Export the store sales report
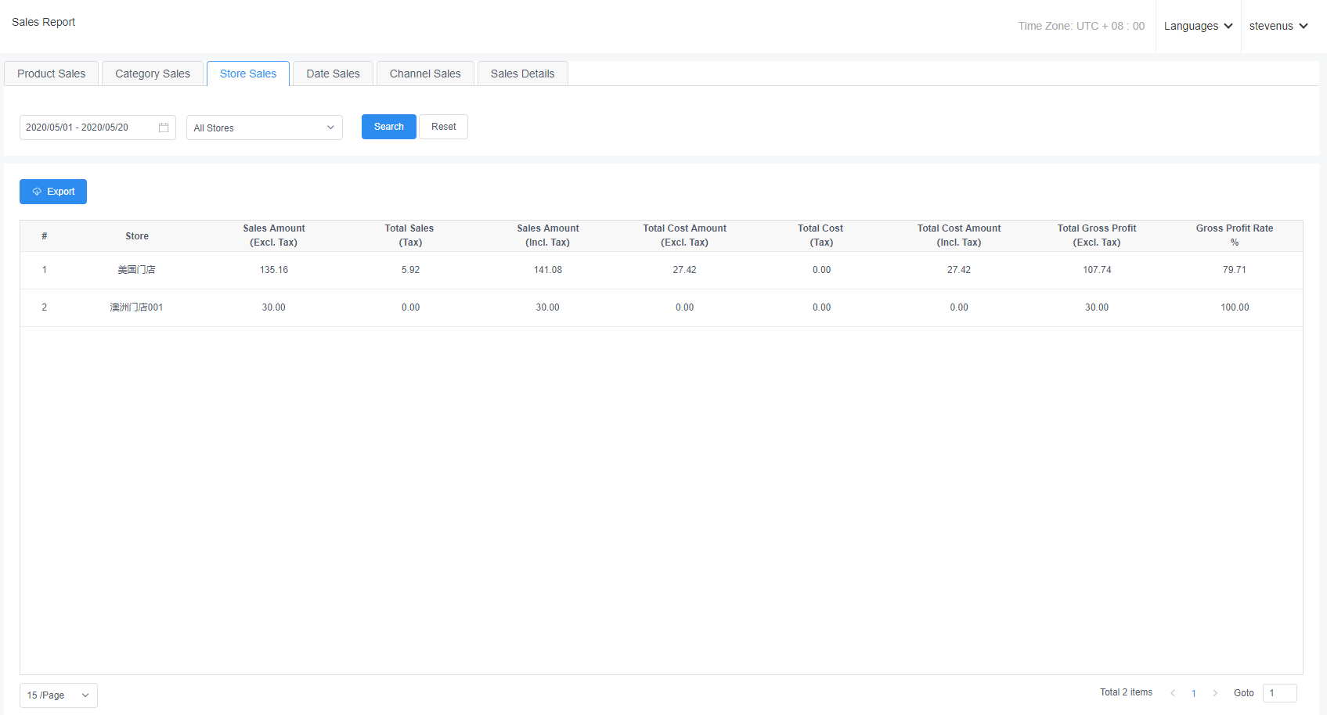1327x715 pixels. pyautogui.click(x=53, y=192)
